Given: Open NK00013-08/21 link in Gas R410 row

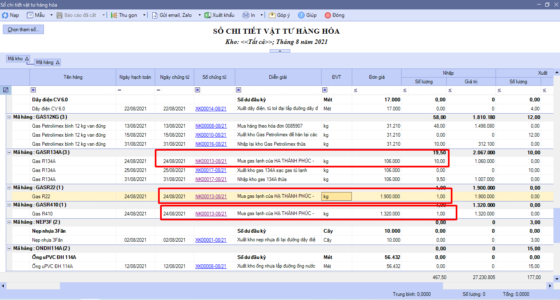Looking at the screenshot, I should (211, 214).
